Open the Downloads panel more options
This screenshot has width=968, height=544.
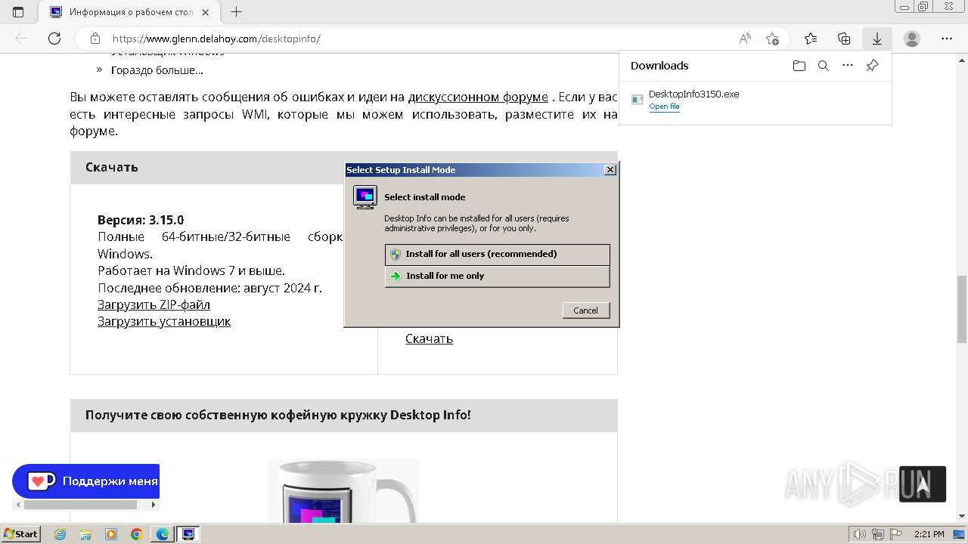(x=848, y=66)
